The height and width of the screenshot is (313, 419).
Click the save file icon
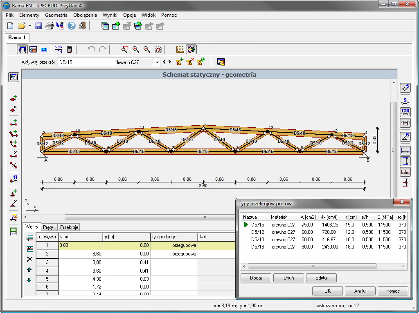(x=38, y=26)
